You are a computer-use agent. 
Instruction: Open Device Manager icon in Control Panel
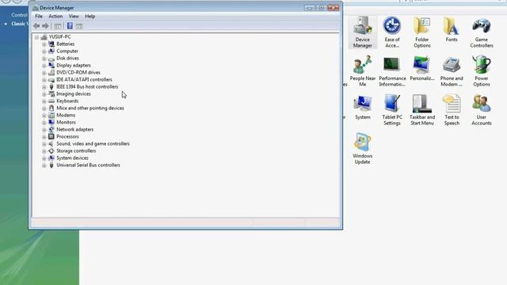pos(362,32)
